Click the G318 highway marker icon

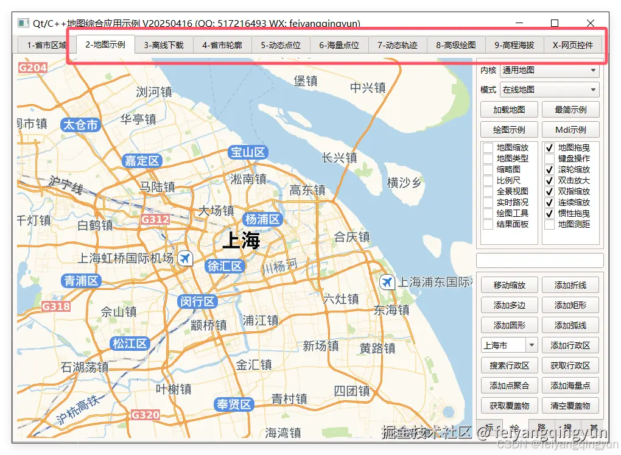pyautogui.click(x=55, y=306)
